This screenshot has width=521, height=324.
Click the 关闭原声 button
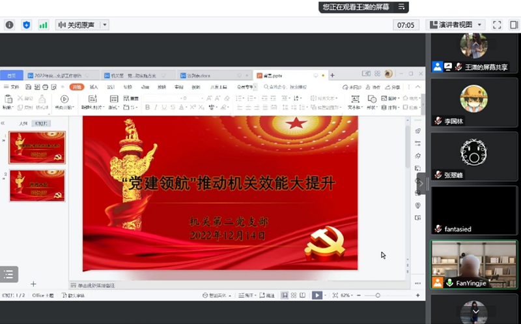point(77,25)
